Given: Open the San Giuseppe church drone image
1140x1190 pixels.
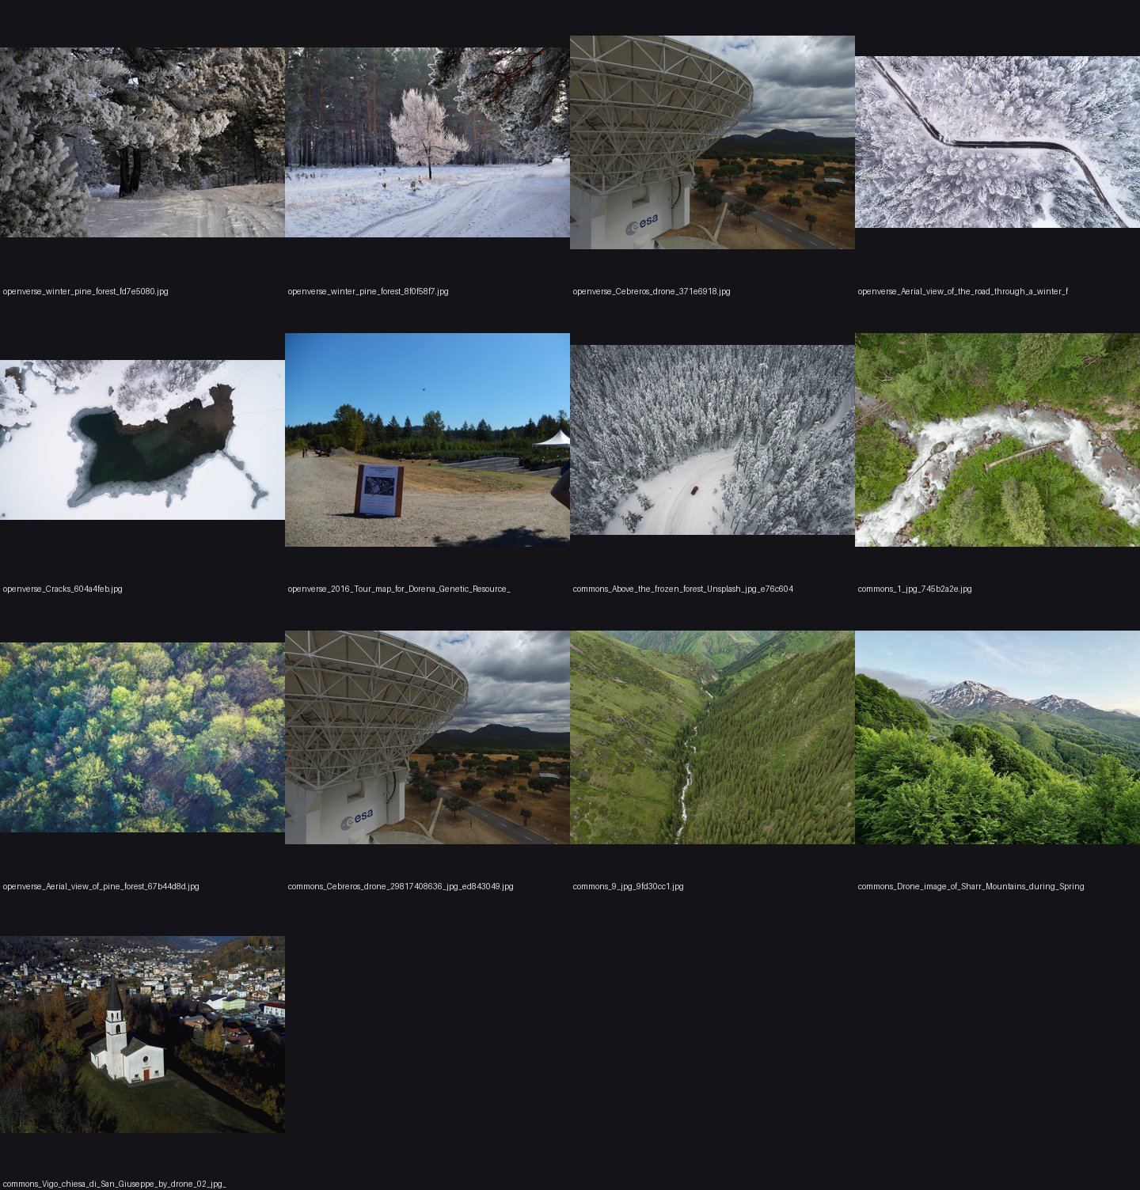Looking at the screenshot, I should click(x=142, y=1035).
